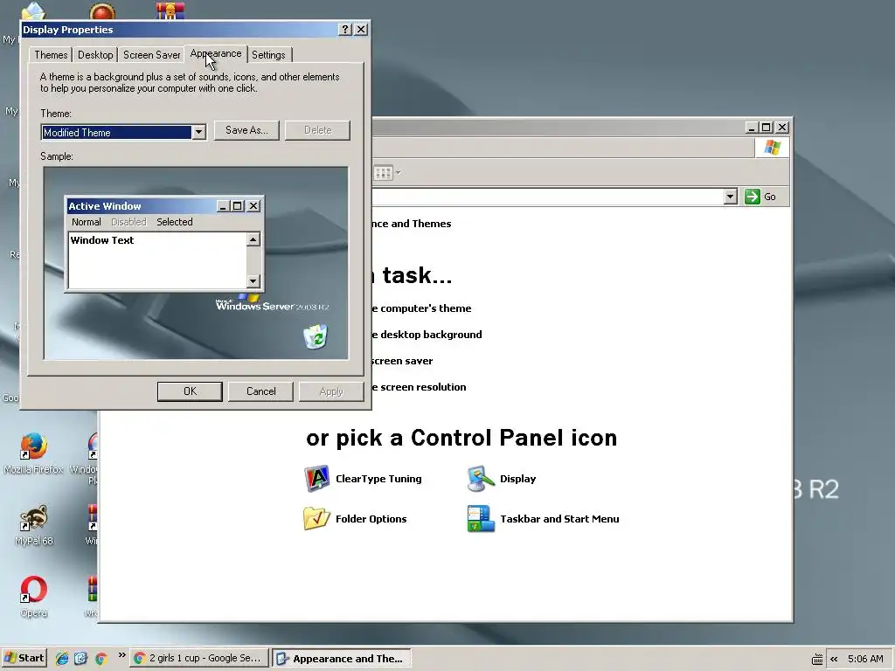Switch to the Desktop tab
This screenshot has width=895, height=671.
[95, 55]
